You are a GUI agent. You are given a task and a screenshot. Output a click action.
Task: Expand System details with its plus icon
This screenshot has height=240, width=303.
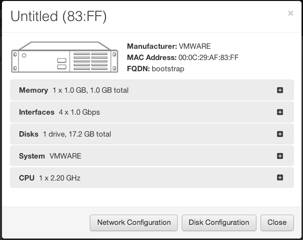click(280, 156)
